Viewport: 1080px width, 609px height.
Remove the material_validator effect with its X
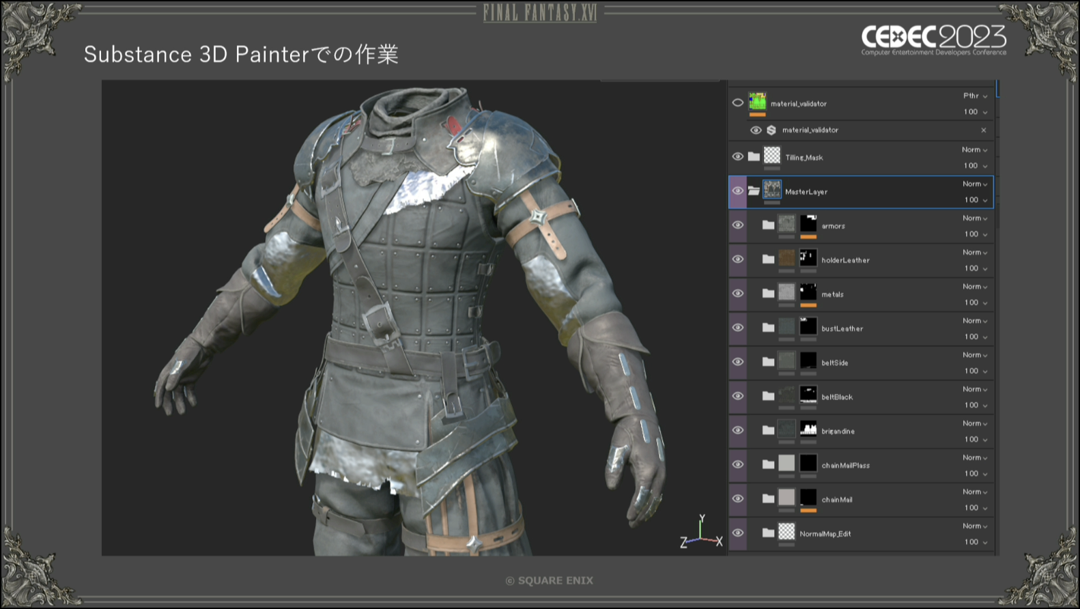point(984,130)
